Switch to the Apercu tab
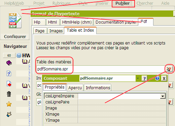This screenshot has width=175, height=126. click(75, 88)
